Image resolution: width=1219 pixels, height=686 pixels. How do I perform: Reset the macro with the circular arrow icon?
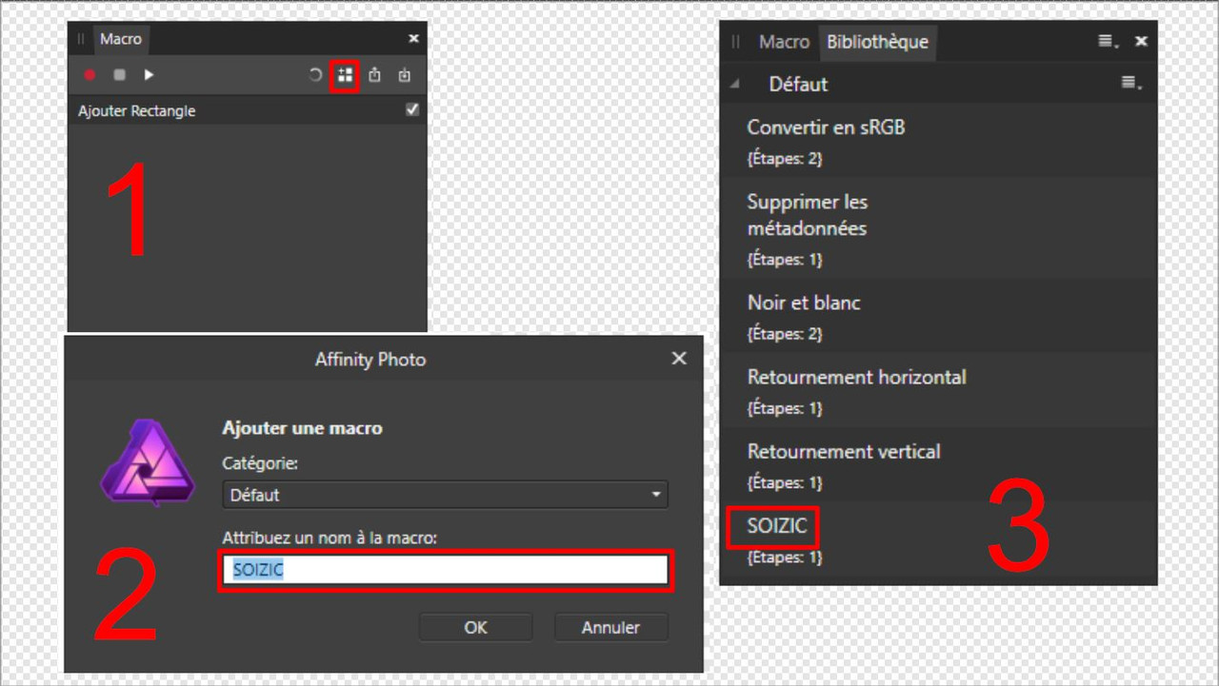click(x=316, y=75)
